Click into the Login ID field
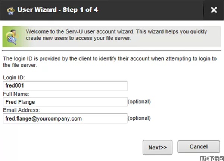The height and width of the screenshot is (161, 224). tap(65, 86)
